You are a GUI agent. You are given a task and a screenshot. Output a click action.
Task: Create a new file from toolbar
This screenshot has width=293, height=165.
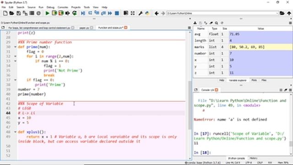[5, 13]
